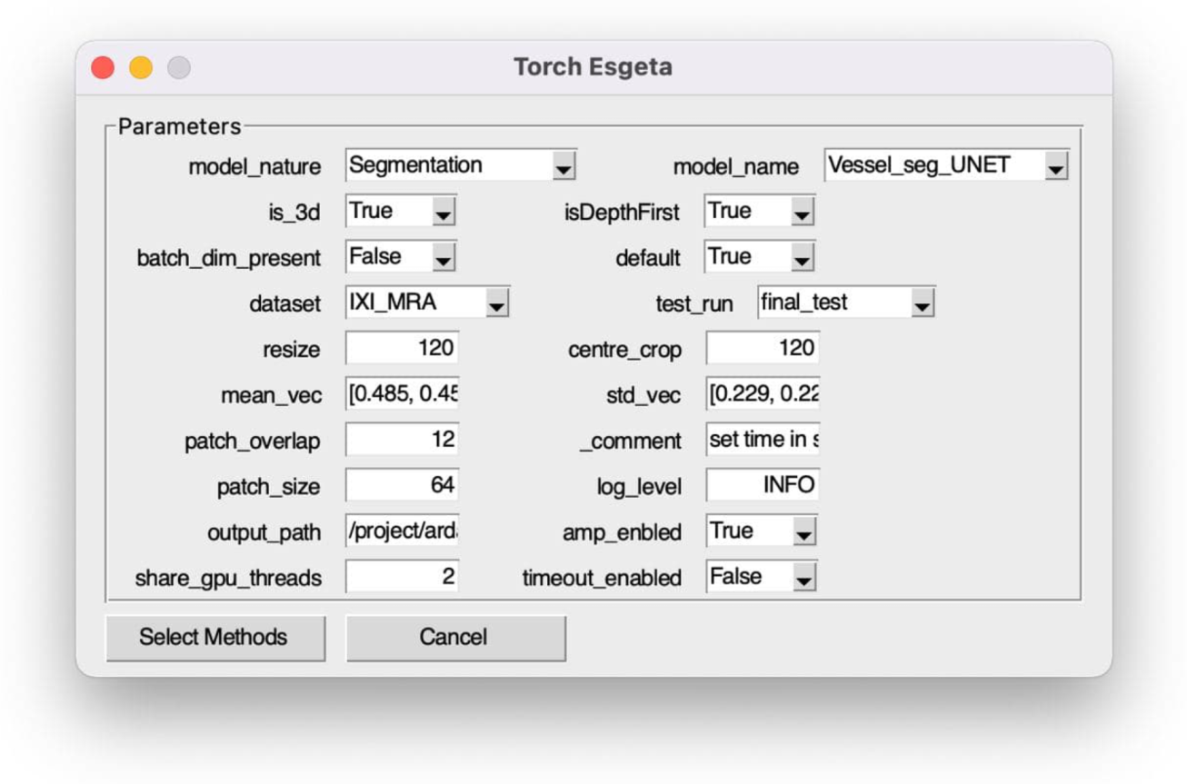Focus the log_level input field
The image size is (1187, 784).
click(763, 486)
